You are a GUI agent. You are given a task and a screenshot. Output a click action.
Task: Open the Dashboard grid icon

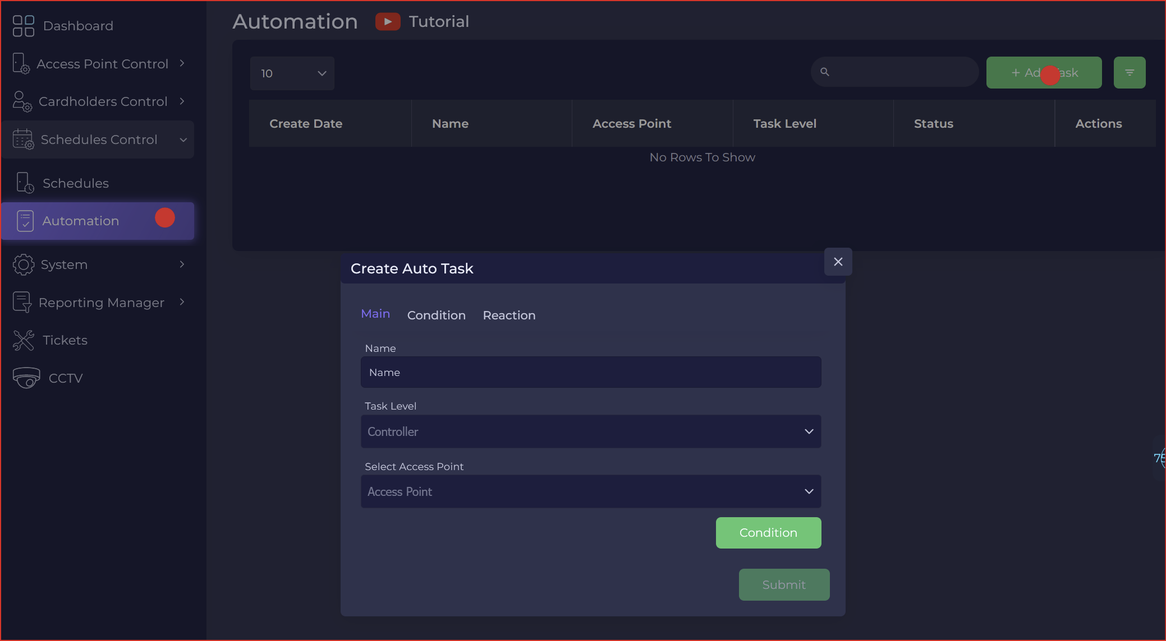coord(24,26)
